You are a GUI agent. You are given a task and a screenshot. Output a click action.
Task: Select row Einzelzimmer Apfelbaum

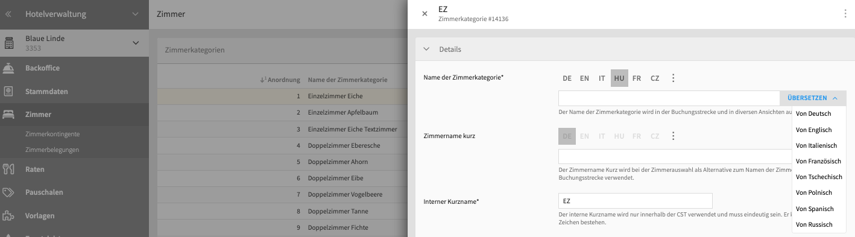point(282,113)
